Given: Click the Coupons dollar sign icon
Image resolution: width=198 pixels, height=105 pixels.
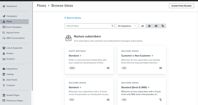Looking at the screenshot, I should [x=4, y=85].
